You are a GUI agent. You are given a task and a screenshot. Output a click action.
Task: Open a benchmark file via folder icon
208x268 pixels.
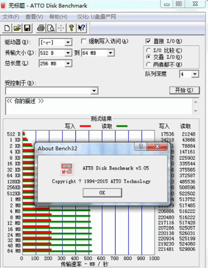pos(17,28)
